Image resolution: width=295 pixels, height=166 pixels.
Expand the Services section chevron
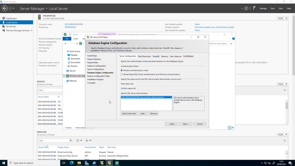(285, 140)
